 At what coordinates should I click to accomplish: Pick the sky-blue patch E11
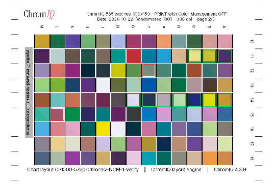164,56
